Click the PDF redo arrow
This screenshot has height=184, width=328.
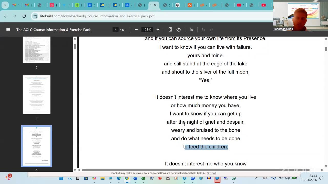point(211,30)
